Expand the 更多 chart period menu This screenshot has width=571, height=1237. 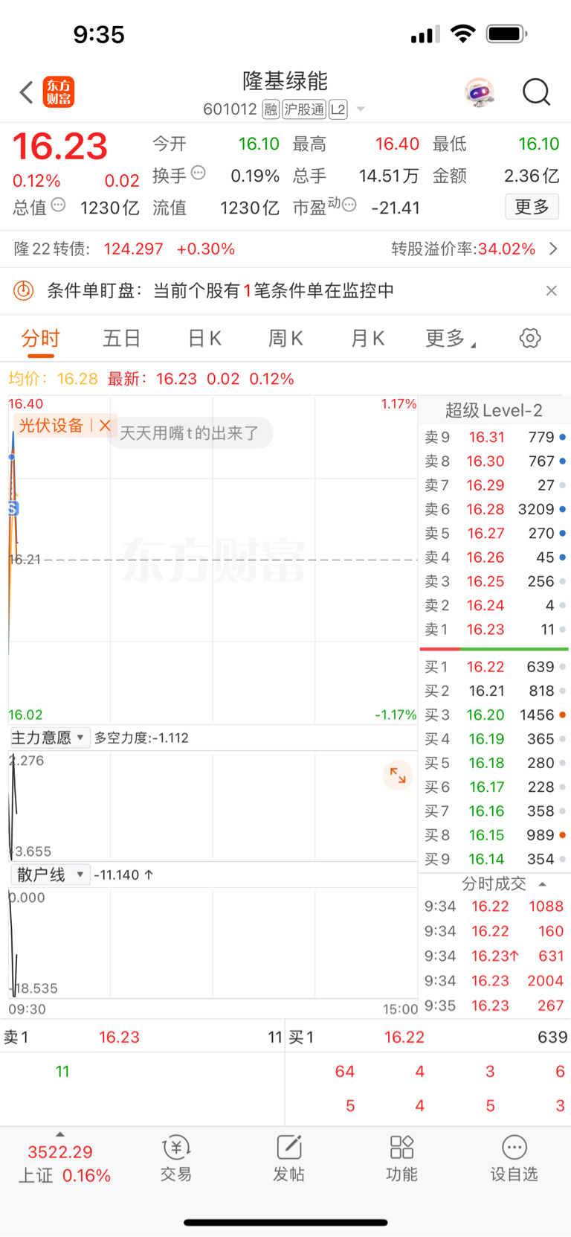pyautogui.click(x=450, y=339)
